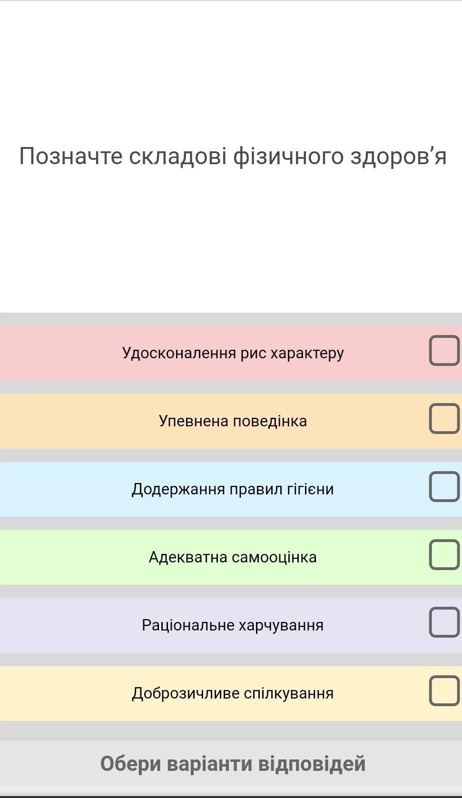Choose the Додержання правил гігієни answer text
The width and height of the screenshot is (462, 798).
point(233,489)
